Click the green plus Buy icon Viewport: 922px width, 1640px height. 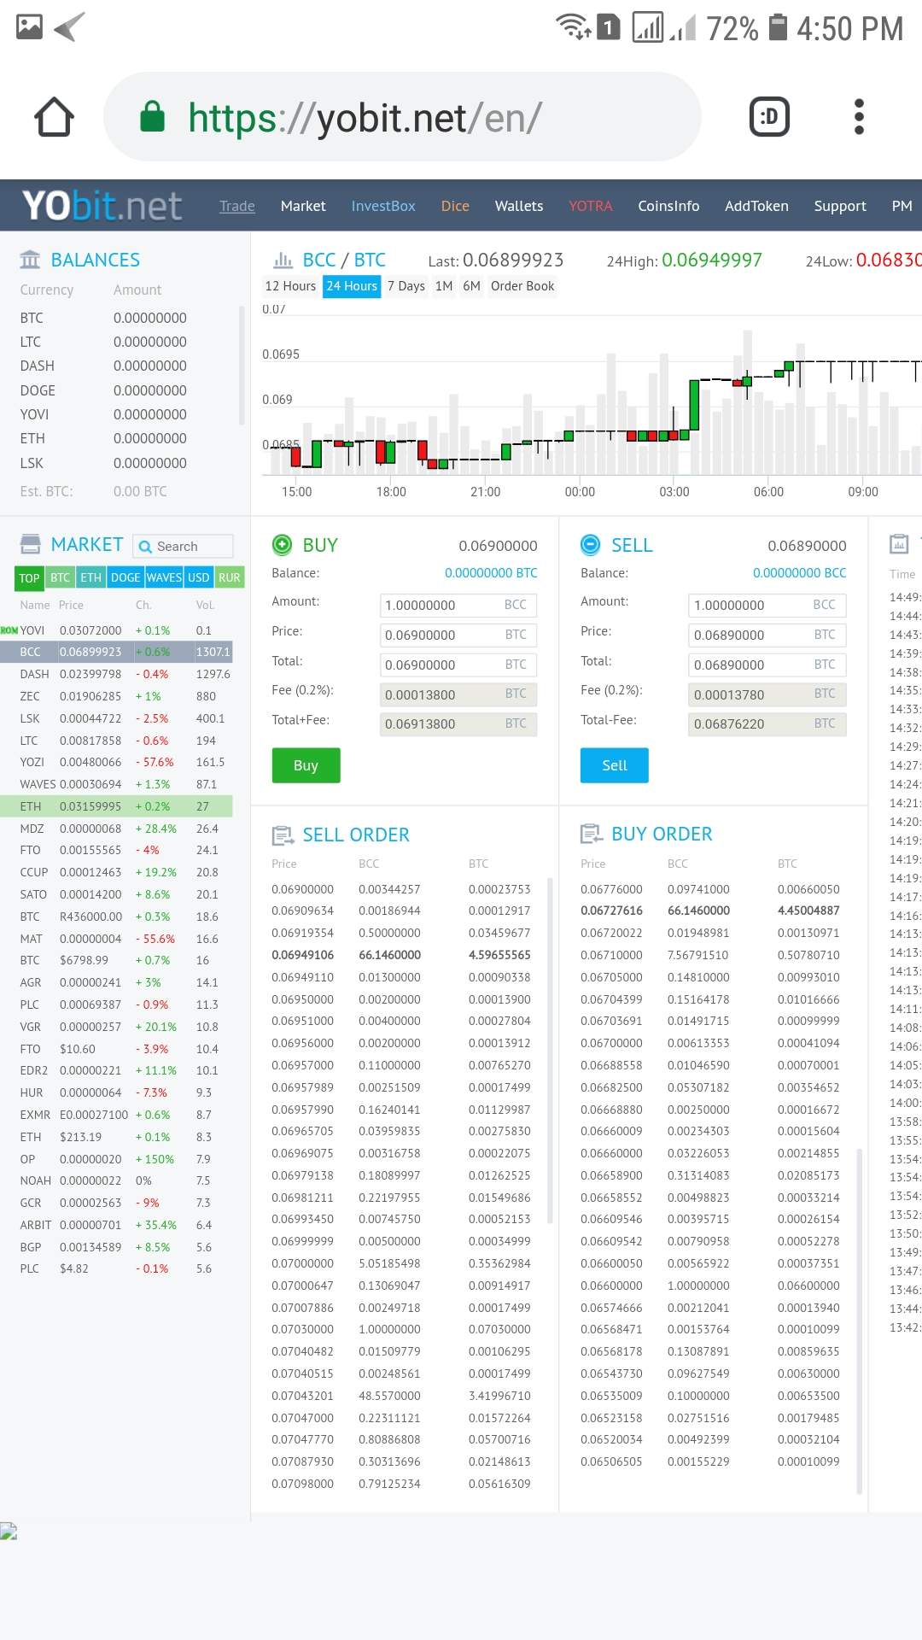pyautogui.click(x=282, y=544)
